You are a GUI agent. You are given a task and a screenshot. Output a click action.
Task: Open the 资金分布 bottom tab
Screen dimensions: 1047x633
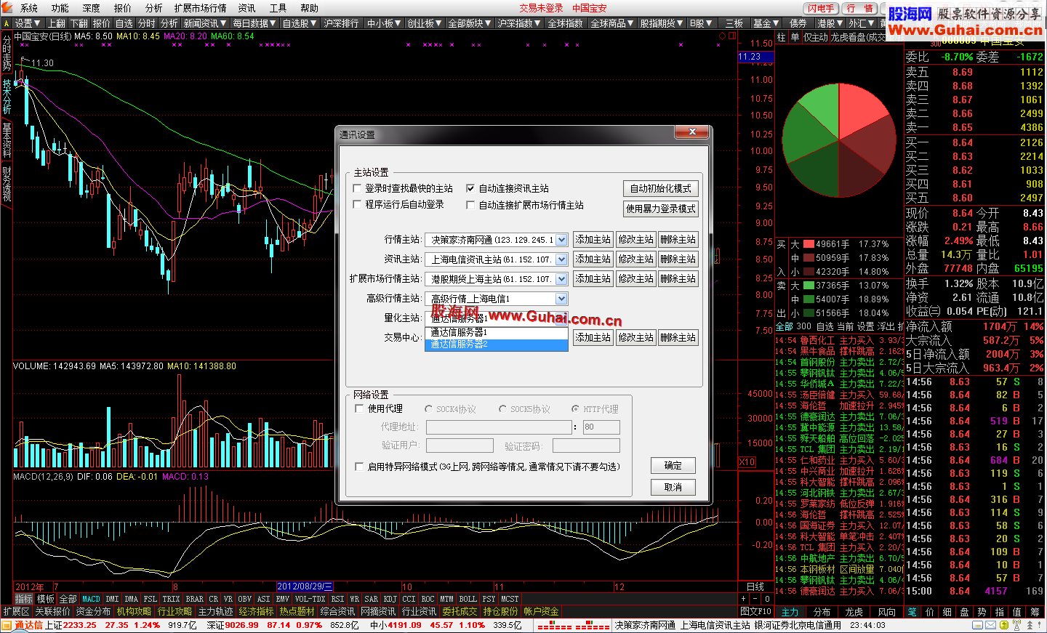tap(93, 612)
